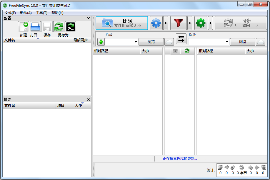This screenshot has height=180, width=270.
Task: Click the sync action column header icon
Action: 187,51
